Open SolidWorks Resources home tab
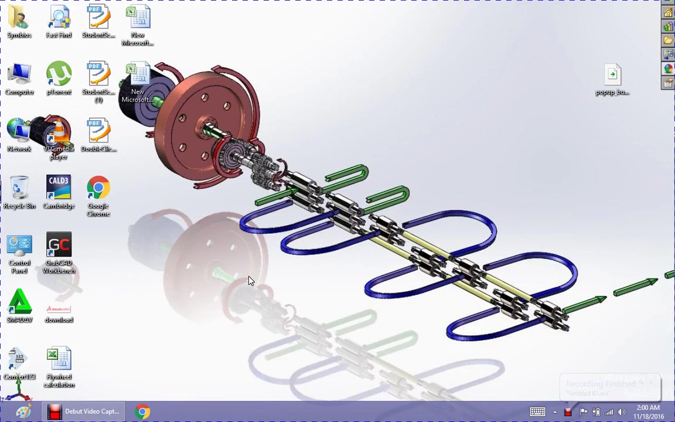Viewport: 675px width, 422px height. click(668, 13)
